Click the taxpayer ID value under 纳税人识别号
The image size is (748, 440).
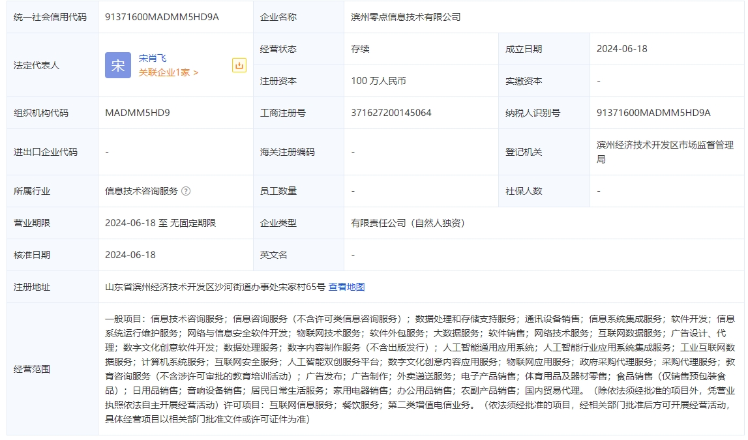653,113
